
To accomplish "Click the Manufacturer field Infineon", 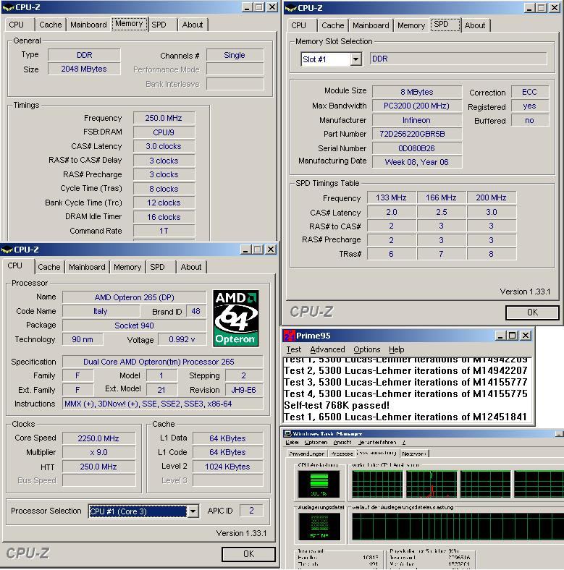I will 417,120.
